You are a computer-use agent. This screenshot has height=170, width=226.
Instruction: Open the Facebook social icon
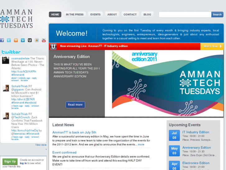2,40
